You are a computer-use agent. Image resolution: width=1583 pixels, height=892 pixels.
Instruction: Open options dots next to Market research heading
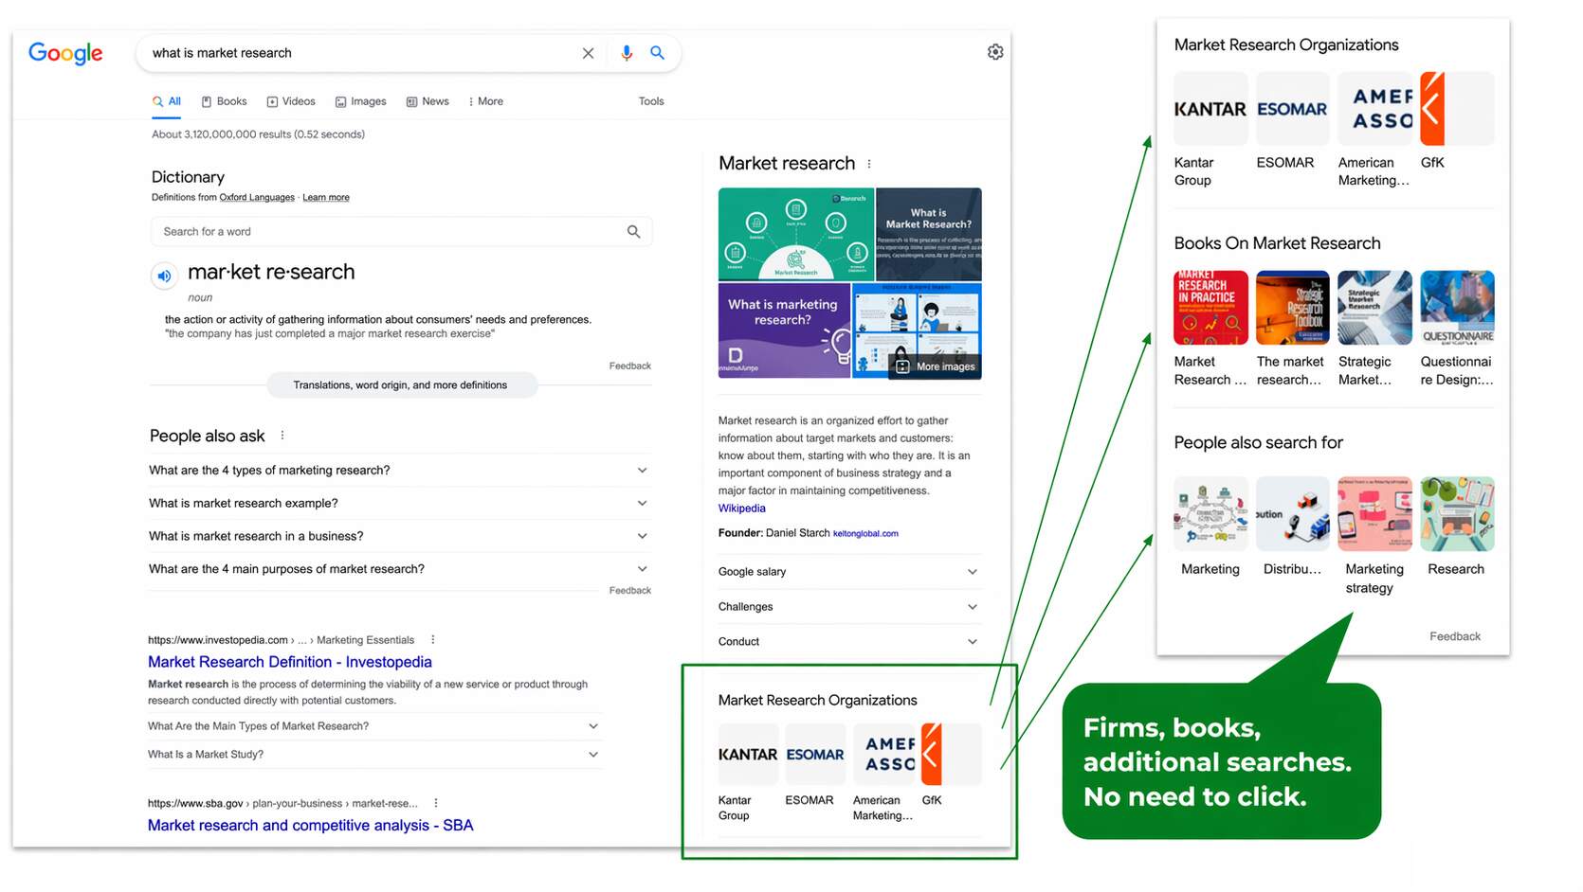(x=869, y=164)
